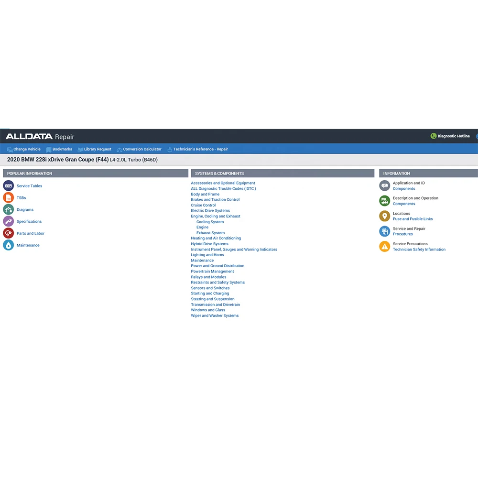This screenshot has width=478, height=478.
Task: Open Lighting and Horns
Action: (207, 255)
